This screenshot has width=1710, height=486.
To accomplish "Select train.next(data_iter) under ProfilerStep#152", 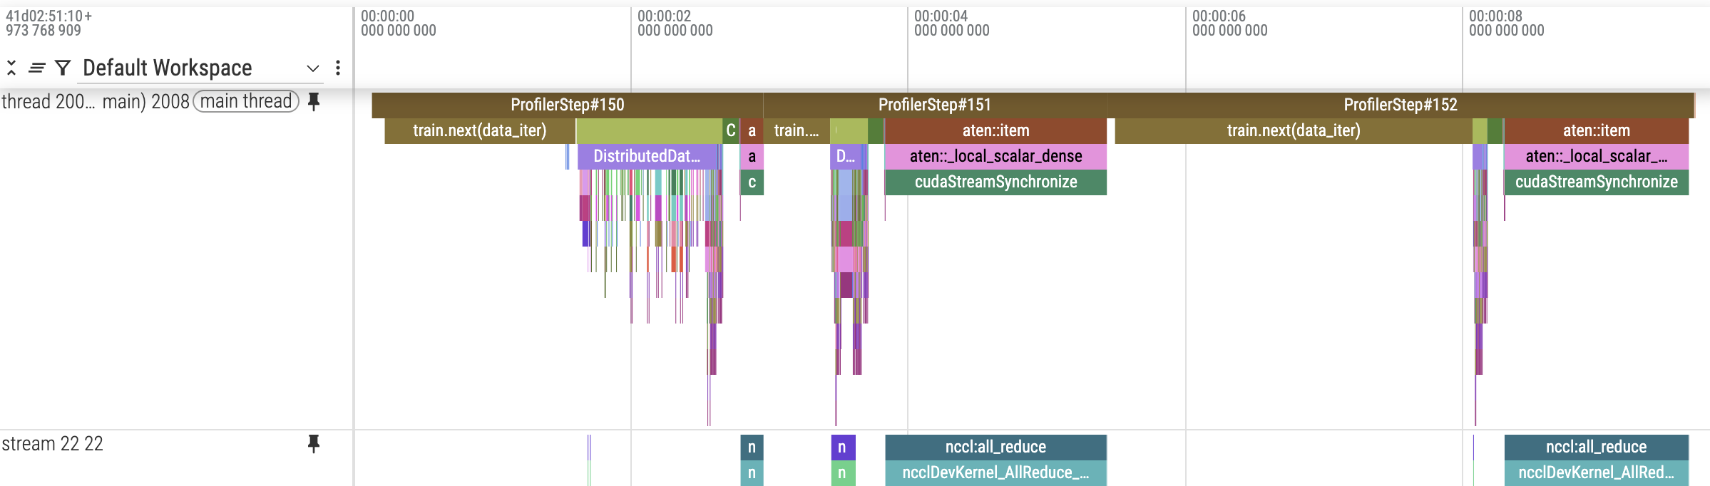I will point(1293,130).
